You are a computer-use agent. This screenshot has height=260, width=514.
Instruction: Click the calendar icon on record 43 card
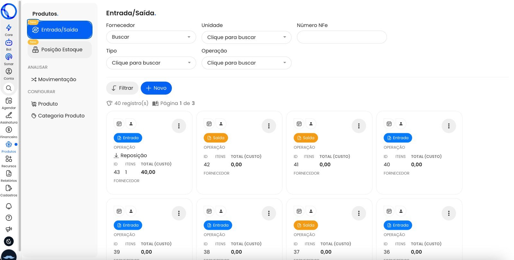(x=119, y=124)
